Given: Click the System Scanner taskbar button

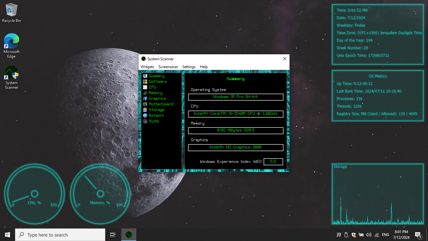Looking at the screenshot, I should pyautogui.click(x=128, y=235).
